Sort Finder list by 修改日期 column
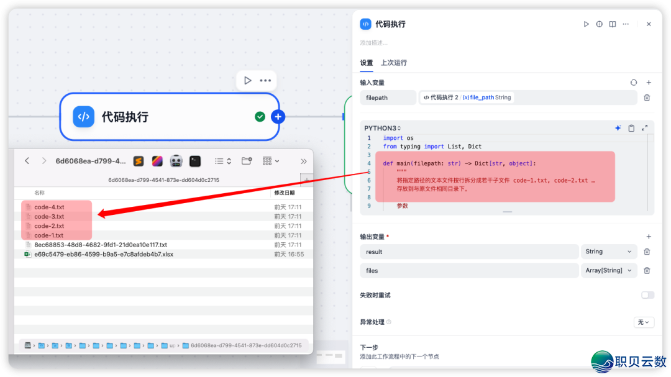The height and width of the screenshot is (377, 671). click(284, 193)
